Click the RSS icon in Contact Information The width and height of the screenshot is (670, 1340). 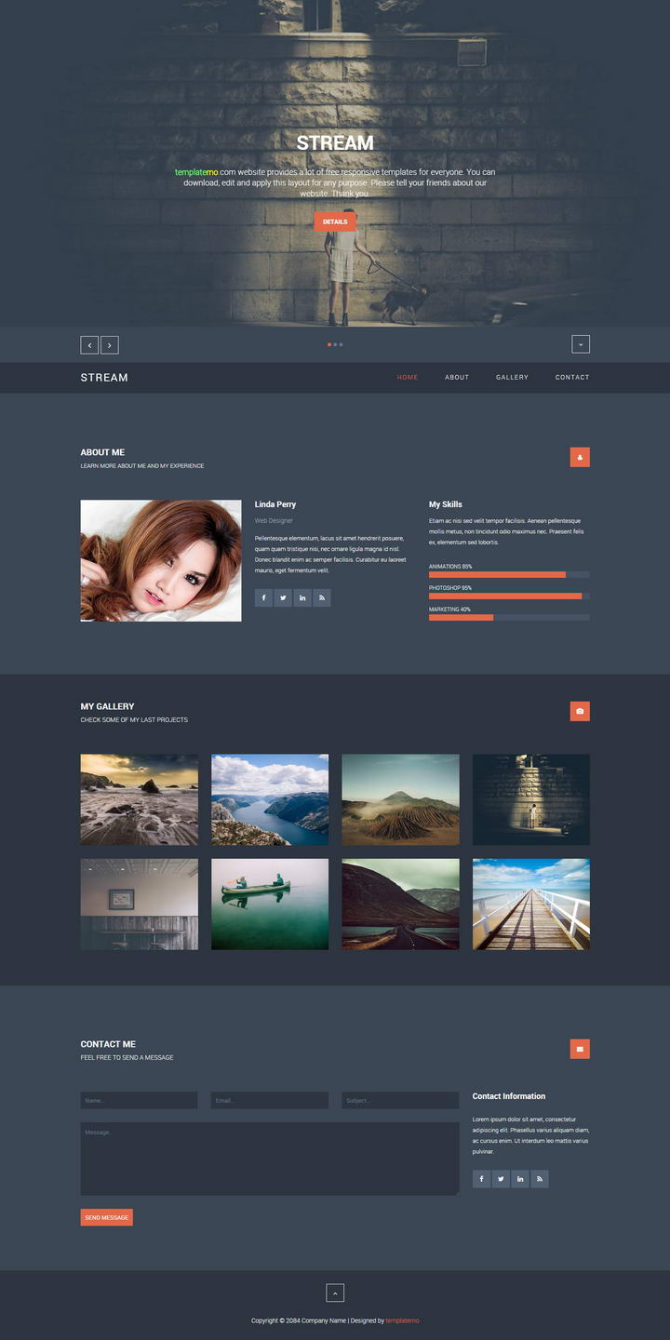(540, 1179)
